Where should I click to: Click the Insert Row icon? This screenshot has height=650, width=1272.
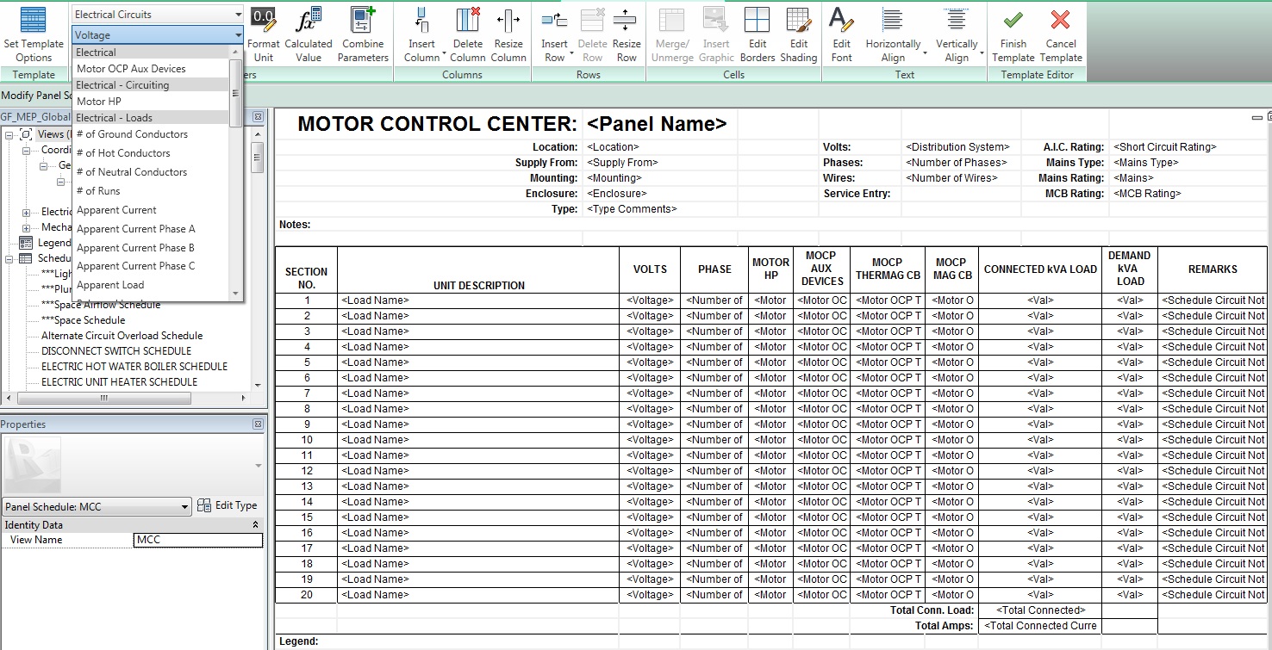coord(554,22)
